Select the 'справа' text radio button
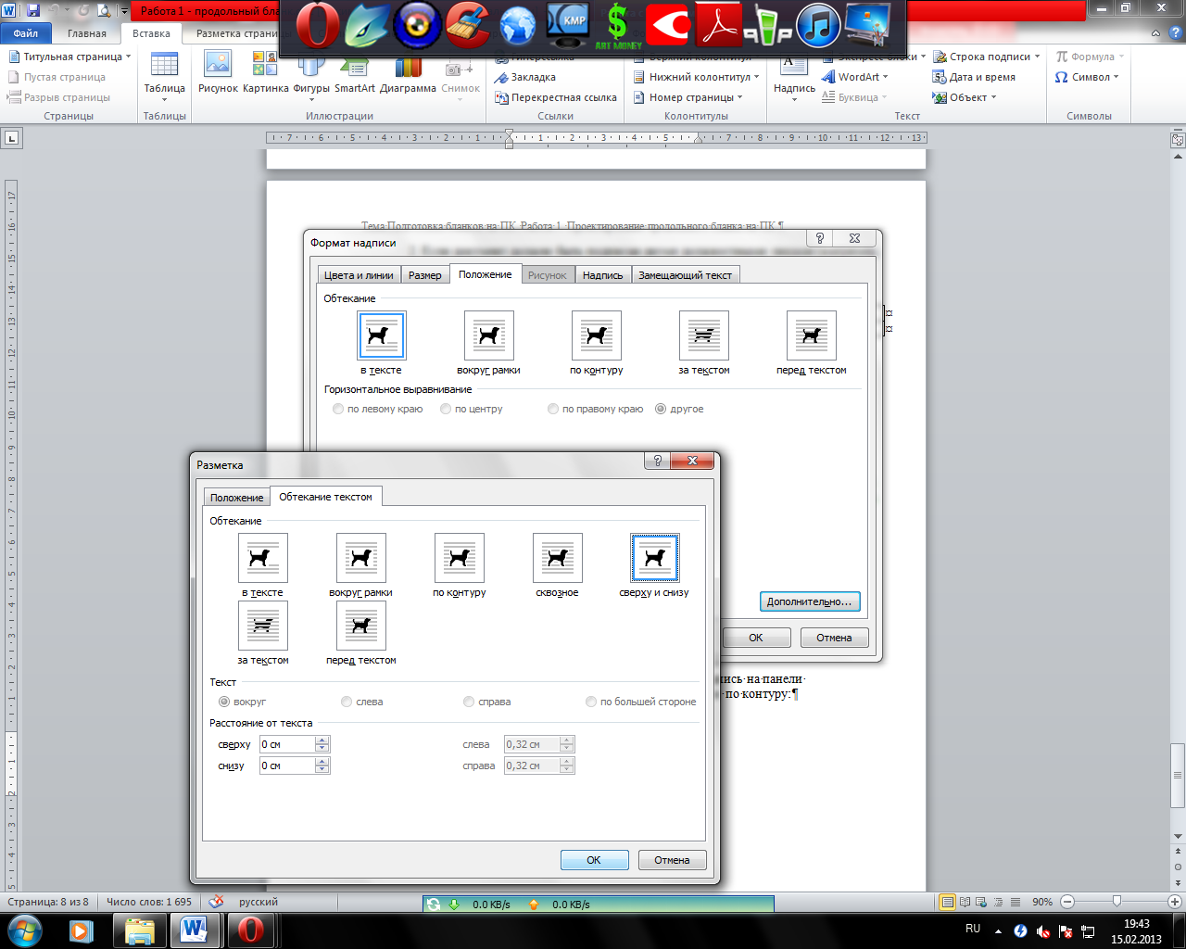The image size is (1186, 949). pyautogui.click(x=469, y=702)
